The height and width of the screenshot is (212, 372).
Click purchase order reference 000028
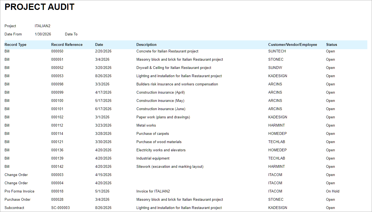[x=57, y=199]
